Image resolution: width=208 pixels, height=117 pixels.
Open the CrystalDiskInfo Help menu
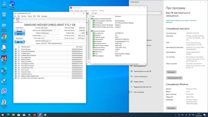pos(38,16)
